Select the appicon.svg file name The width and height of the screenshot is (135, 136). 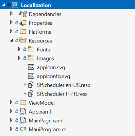[51, 68]
